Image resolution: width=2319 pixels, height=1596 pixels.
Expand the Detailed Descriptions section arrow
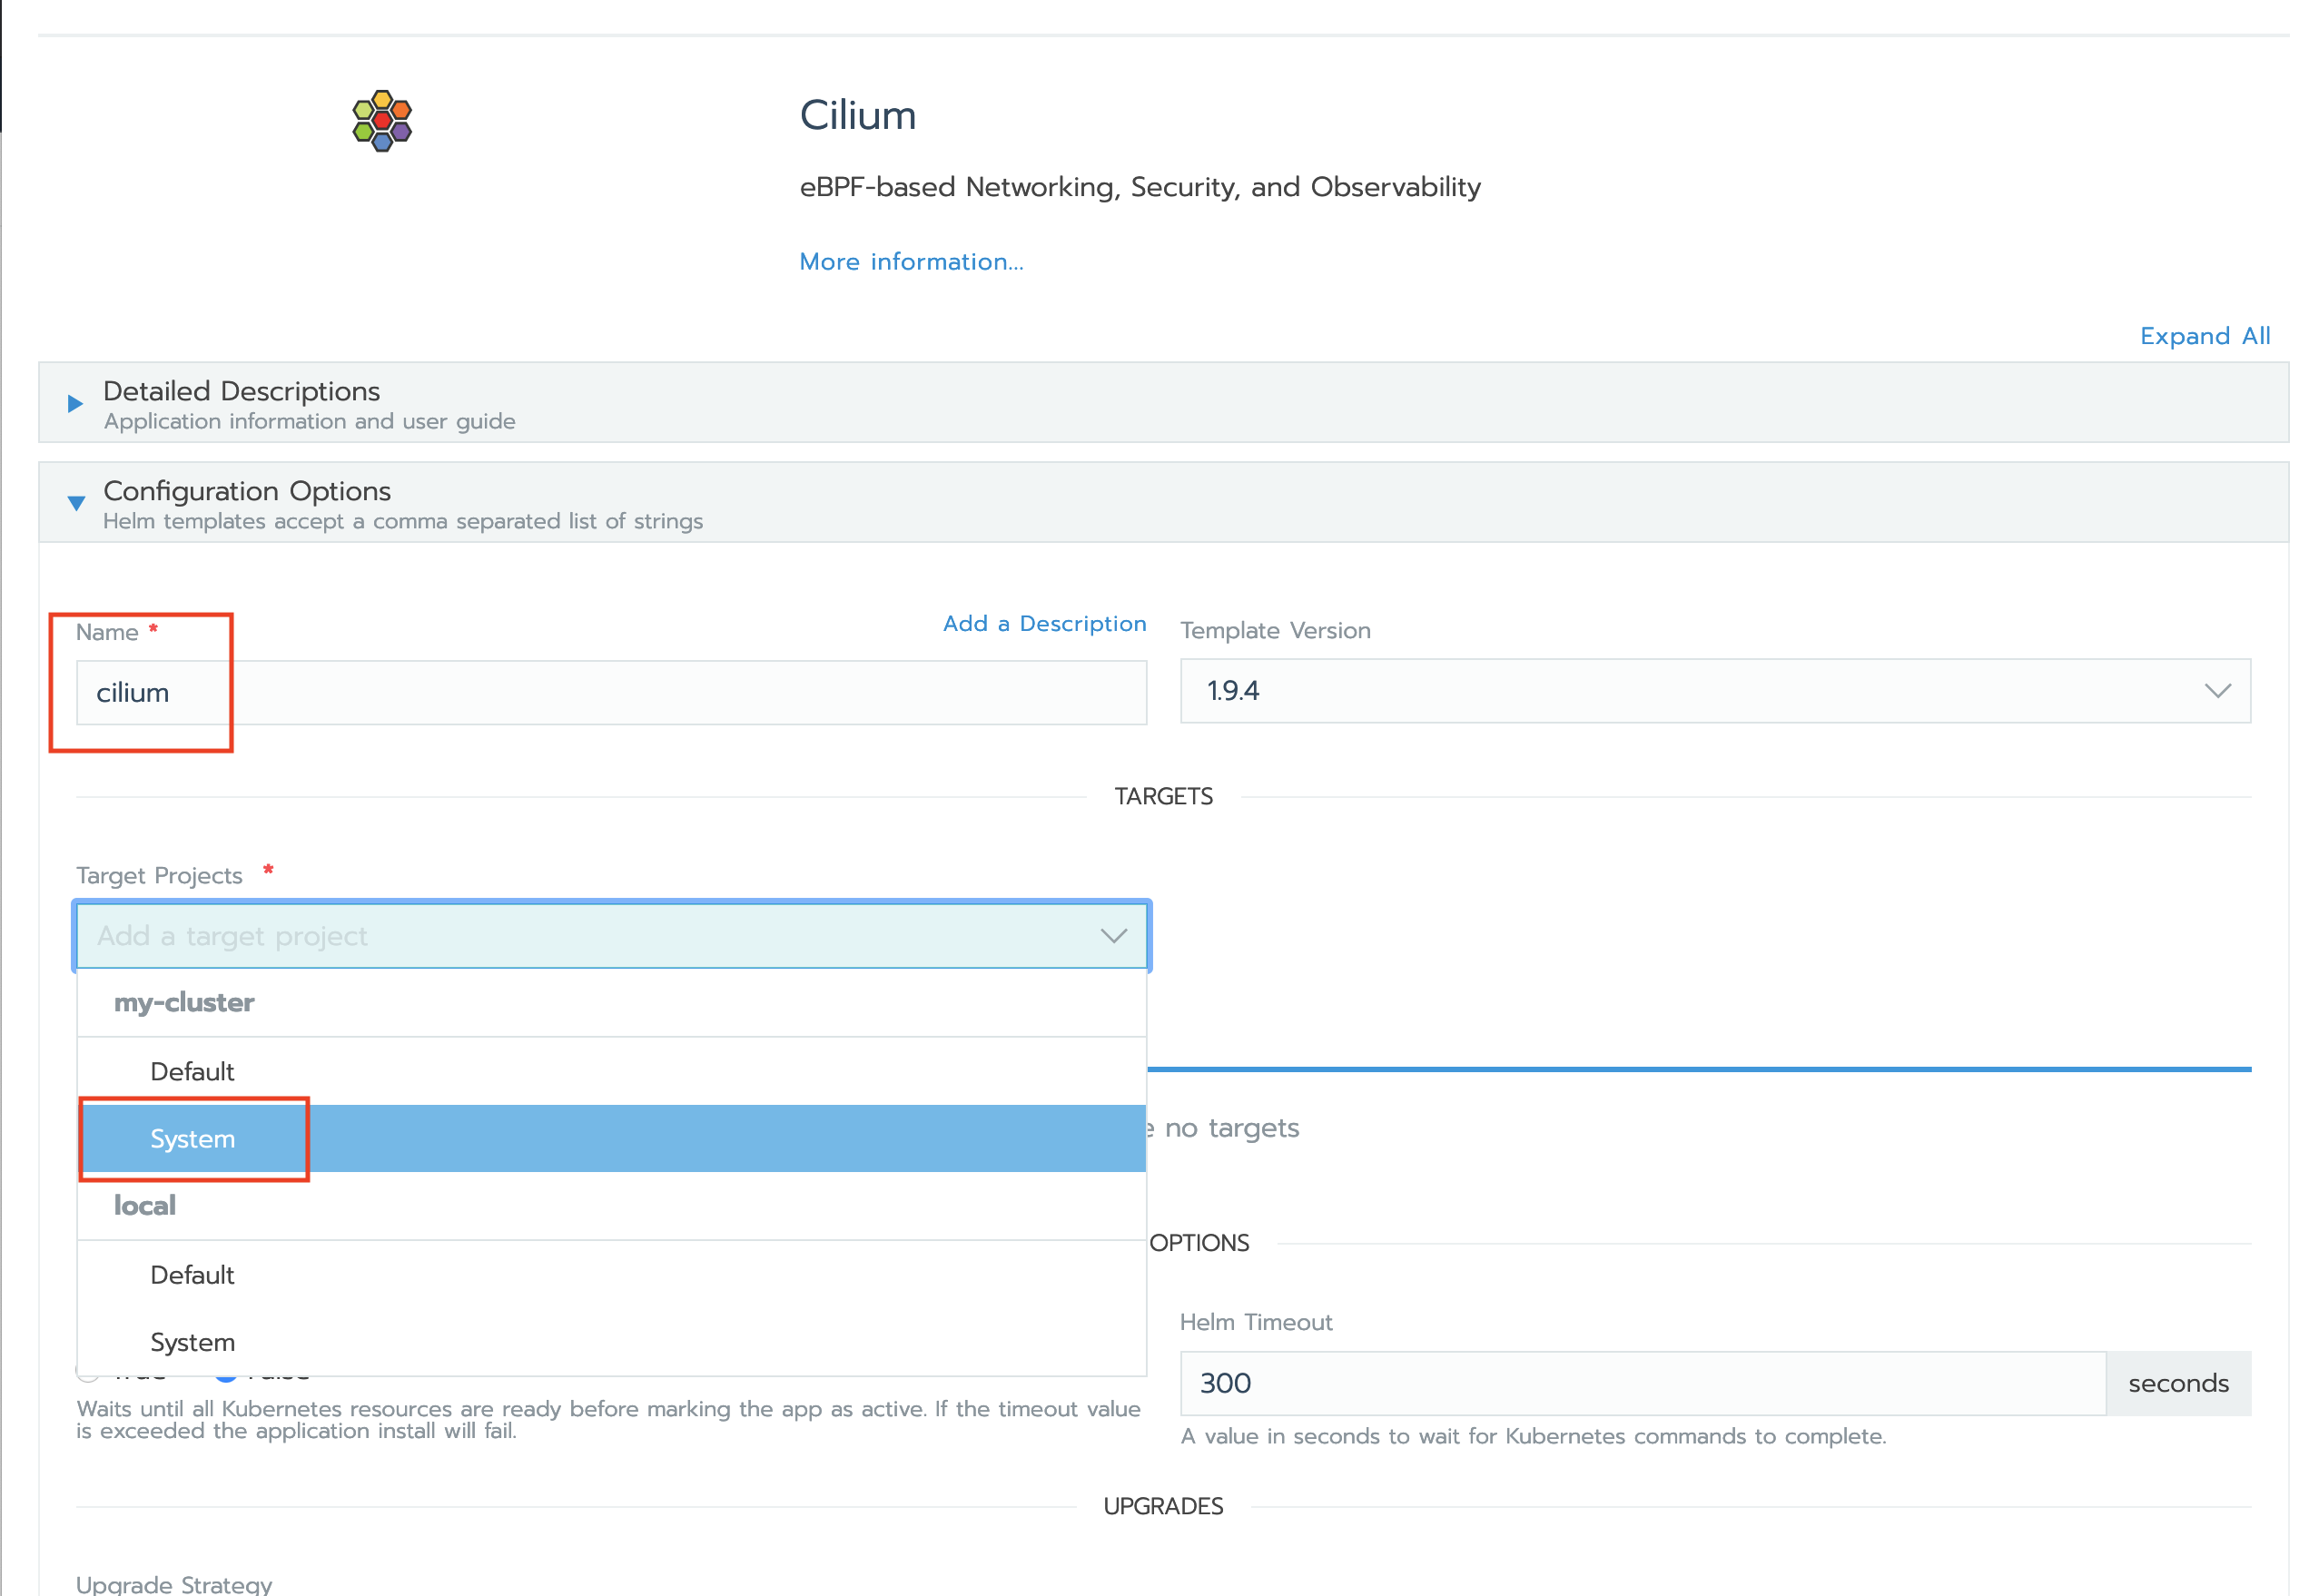click(75, 404)
